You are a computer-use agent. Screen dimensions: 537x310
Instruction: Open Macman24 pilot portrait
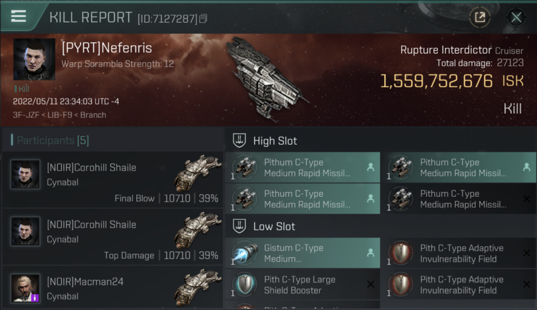[x=26, y=288]
